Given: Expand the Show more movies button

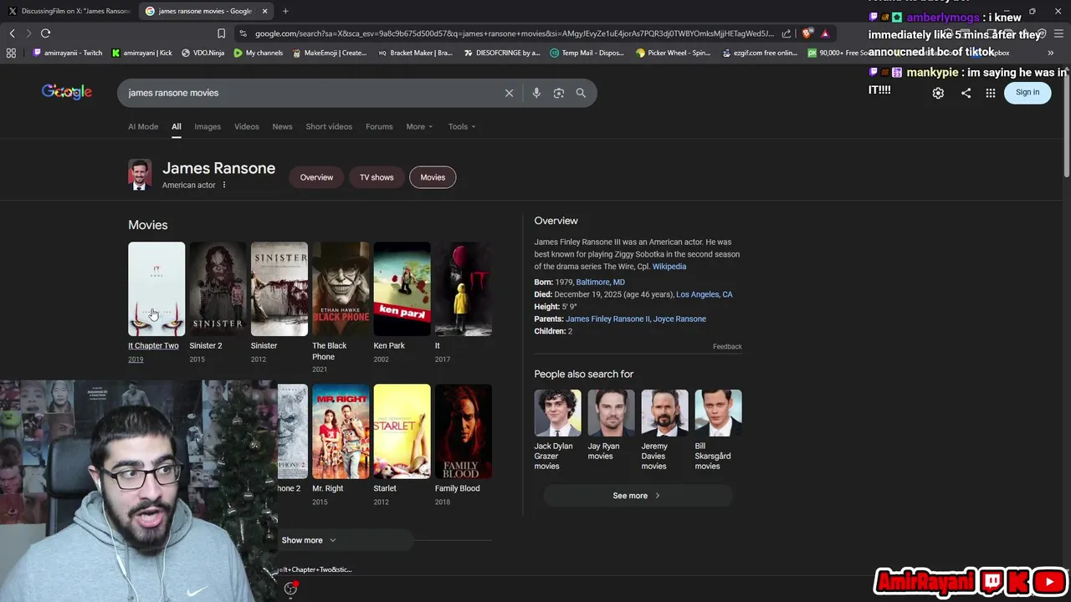Looking at the screenshot, I should 345,540.
